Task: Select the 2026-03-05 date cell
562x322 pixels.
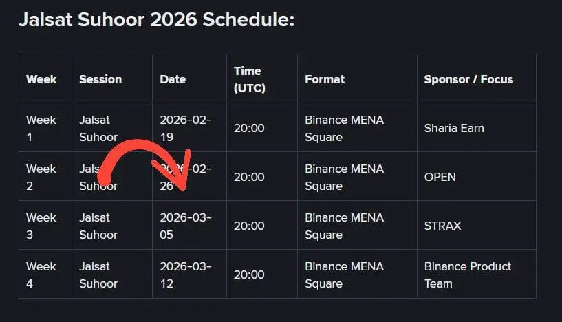Action: pyautogui.click(x=186, y=226)
